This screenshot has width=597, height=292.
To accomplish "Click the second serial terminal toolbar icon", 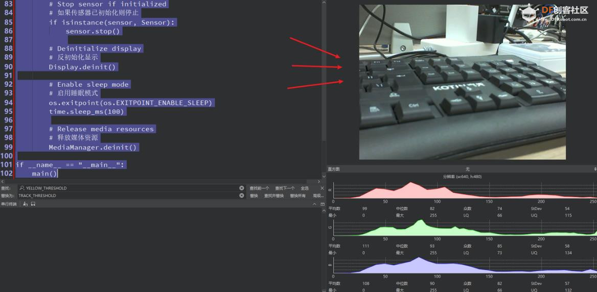I will point(33,204).
